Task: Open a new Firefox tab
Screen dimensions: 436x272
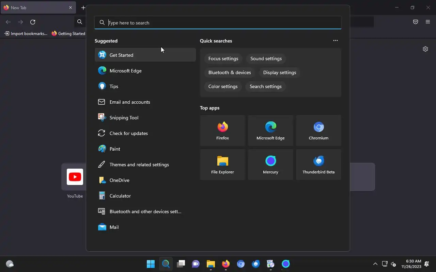Action: [x=83, y=7]
